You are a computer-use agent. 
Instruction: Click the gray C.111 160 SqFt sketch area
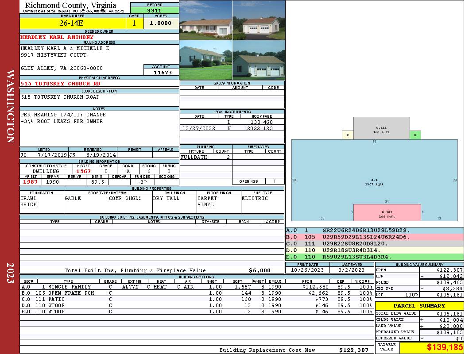click(382, 128)
